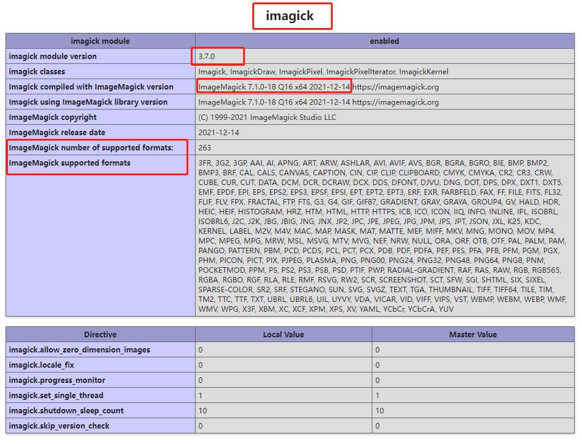The height and width of the screenshot is (445, 582).
Task: Click the supported formats list beginning "3FR, 3G2"
Action: (382, 236)
